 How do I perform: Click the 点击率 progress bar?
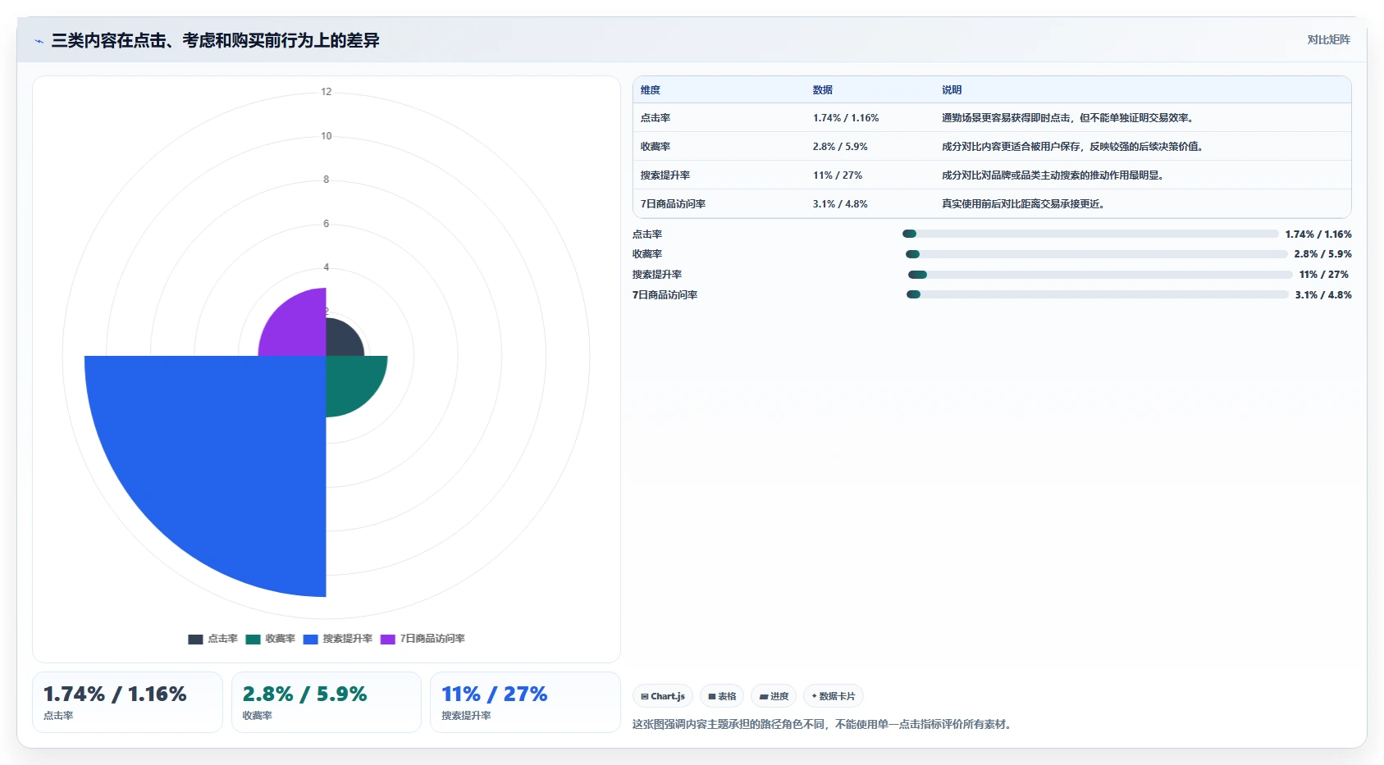1090,234
